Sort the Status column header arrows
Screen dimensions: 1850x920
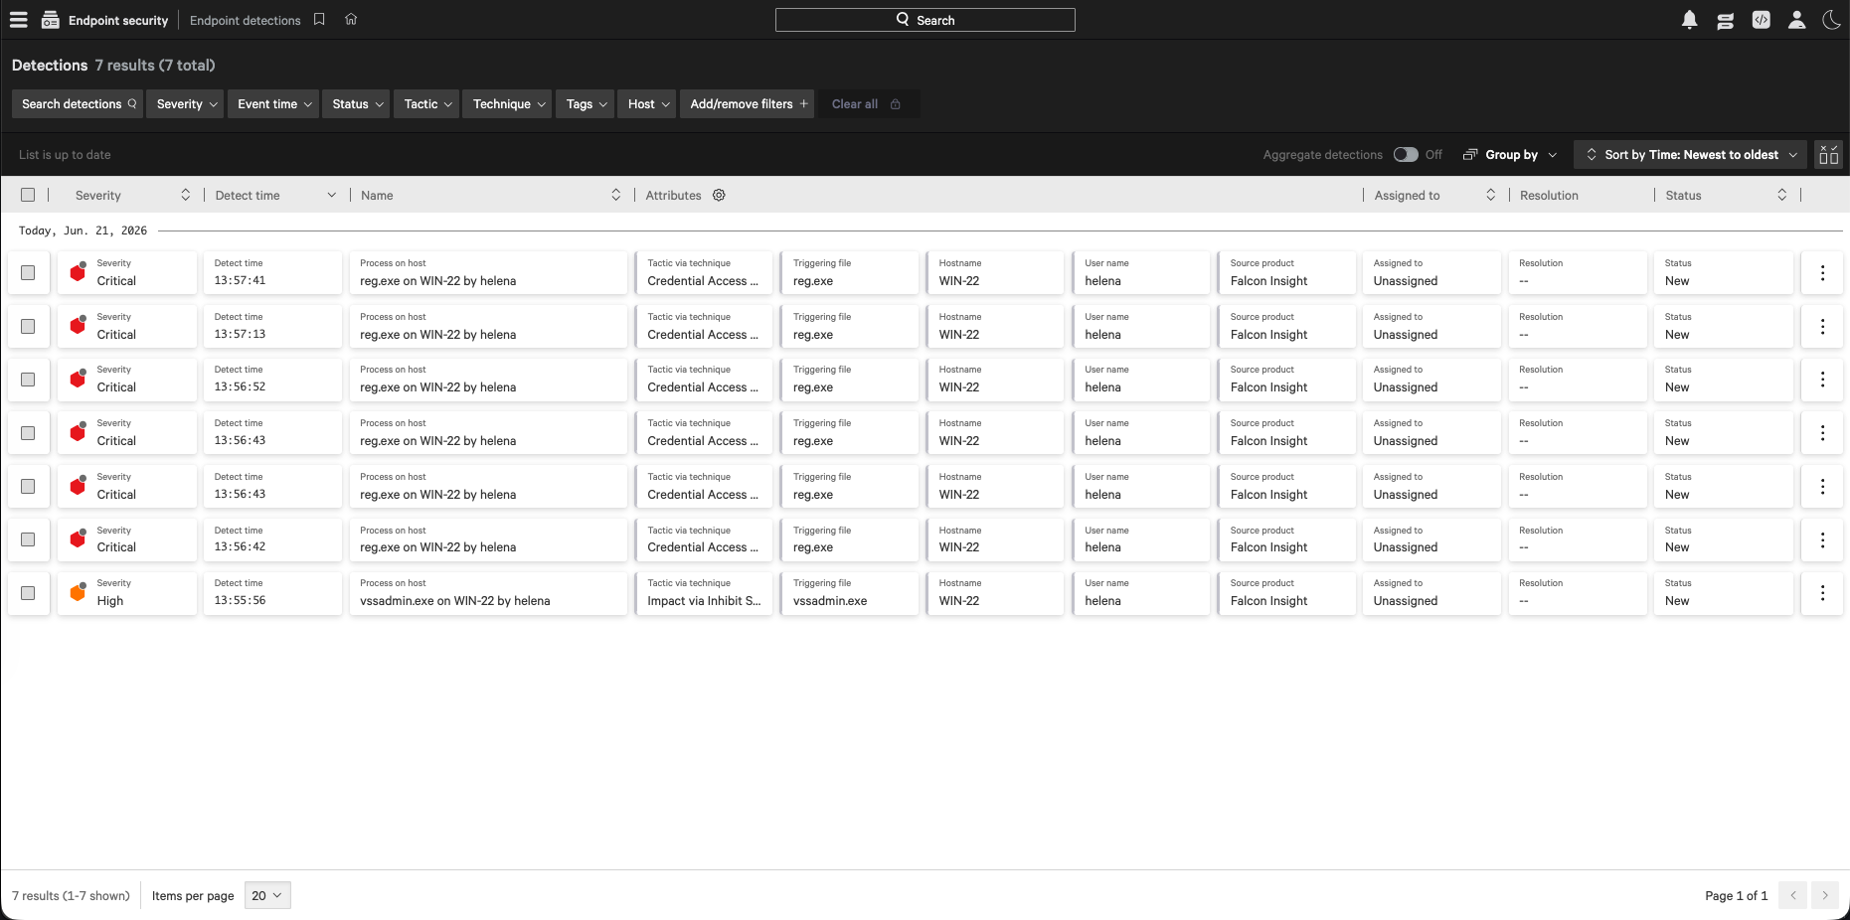pyautogui.click(x=1781, y=195)
